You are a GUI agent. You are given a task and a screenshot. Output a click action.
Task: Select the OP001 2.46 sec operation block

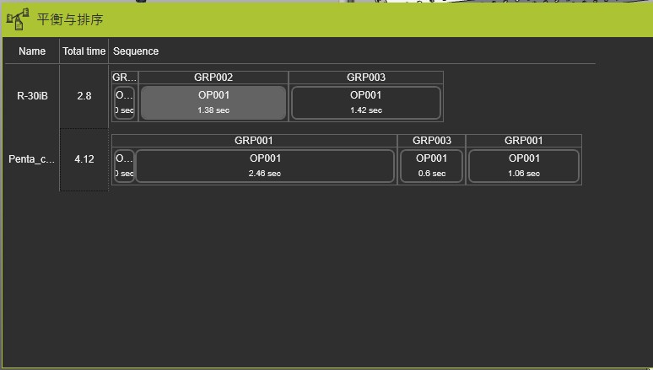pyautogui.click(x=265, y=165)
